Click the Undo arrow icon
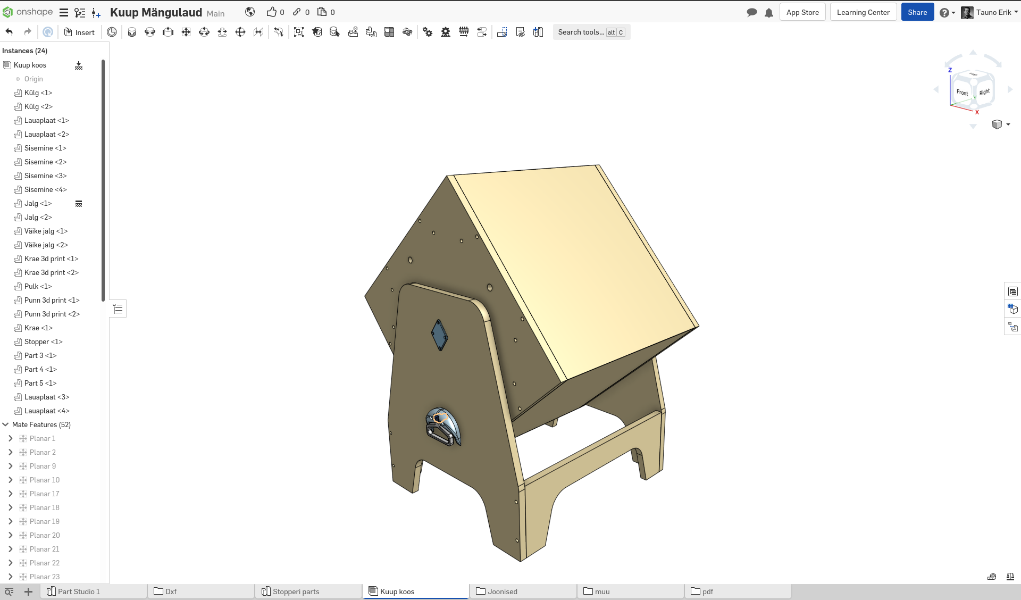The height and width of the screenshot is (600, 1021). click(9, 32)
